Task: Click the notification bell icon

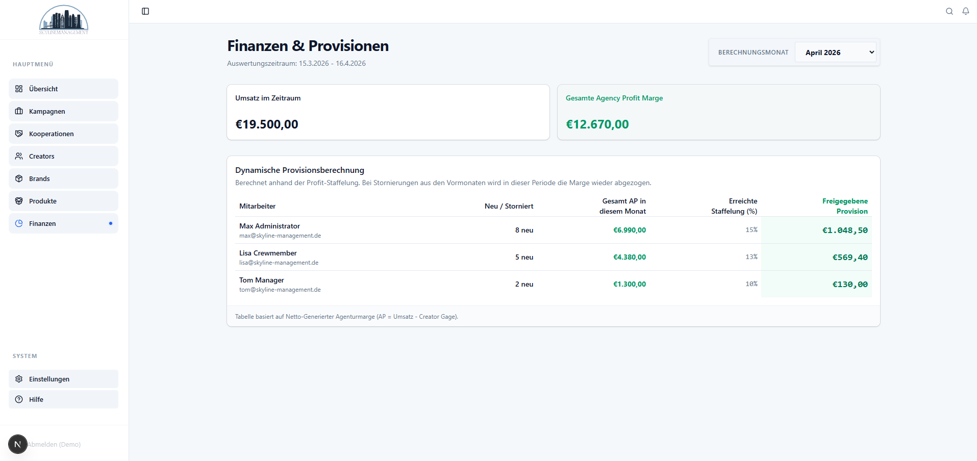Action: (x=965, y=11)
